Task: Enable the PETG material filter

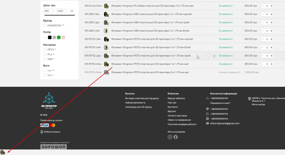Action: (x=45, y=49)
